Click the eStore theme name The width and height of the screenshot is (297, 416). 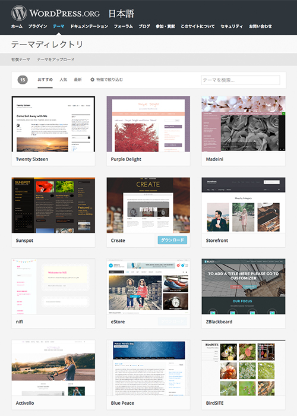coord(118,322)
